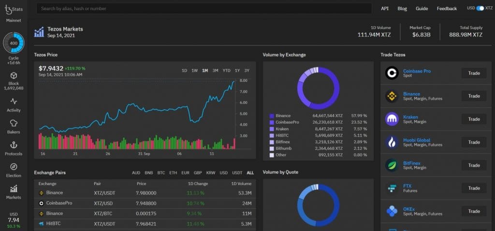The height and width of the screenshot is (231, 495).
Task: Filter exchange pairs by USD
Action: pyautogui.click(x=223, y=173)
